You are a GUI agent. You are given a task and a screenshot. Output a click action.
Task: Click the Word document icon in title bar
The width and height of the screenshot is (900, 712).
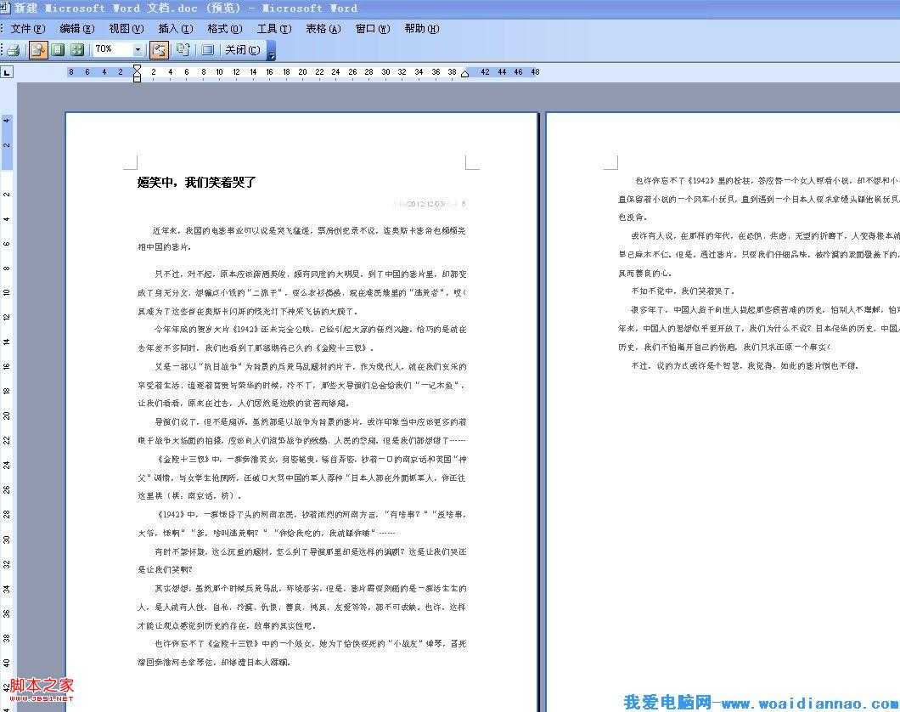pos(6,8)
